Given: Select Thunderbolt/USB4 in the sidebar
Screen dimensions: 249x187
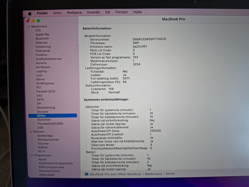Looking at the screenshot, I should coord(50,124).
